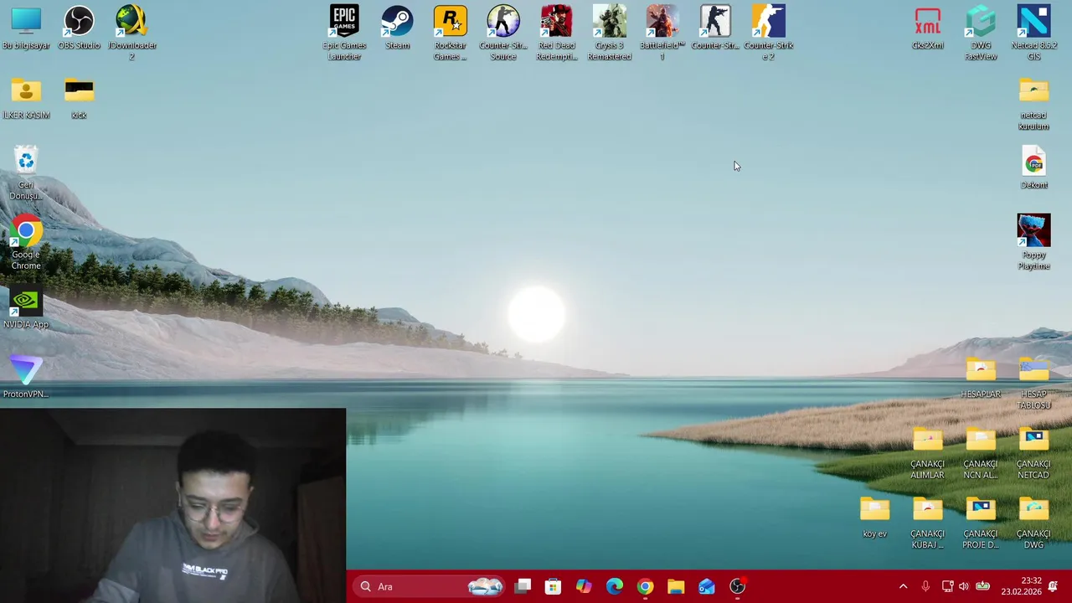Open Microsoft Edge from the taskbar
Viewport: 1072px width, 603px height.
click(615, 586)
